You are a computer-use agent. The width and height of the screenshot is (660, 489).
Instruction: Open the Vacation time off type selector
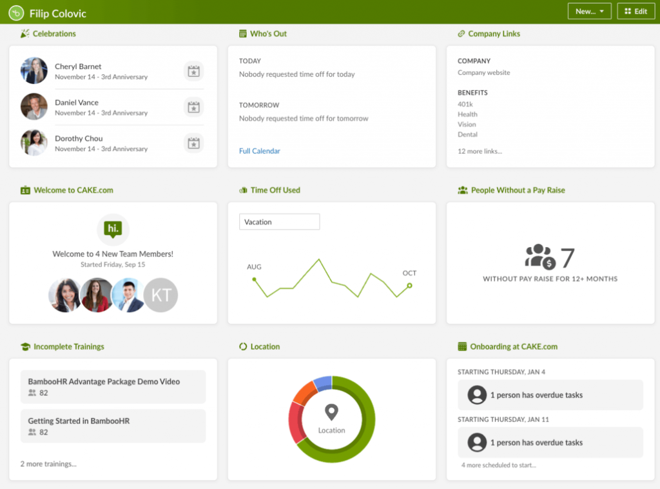[x=279, y=222]
